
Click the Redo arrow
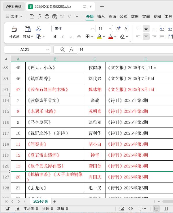pos(69,17)
